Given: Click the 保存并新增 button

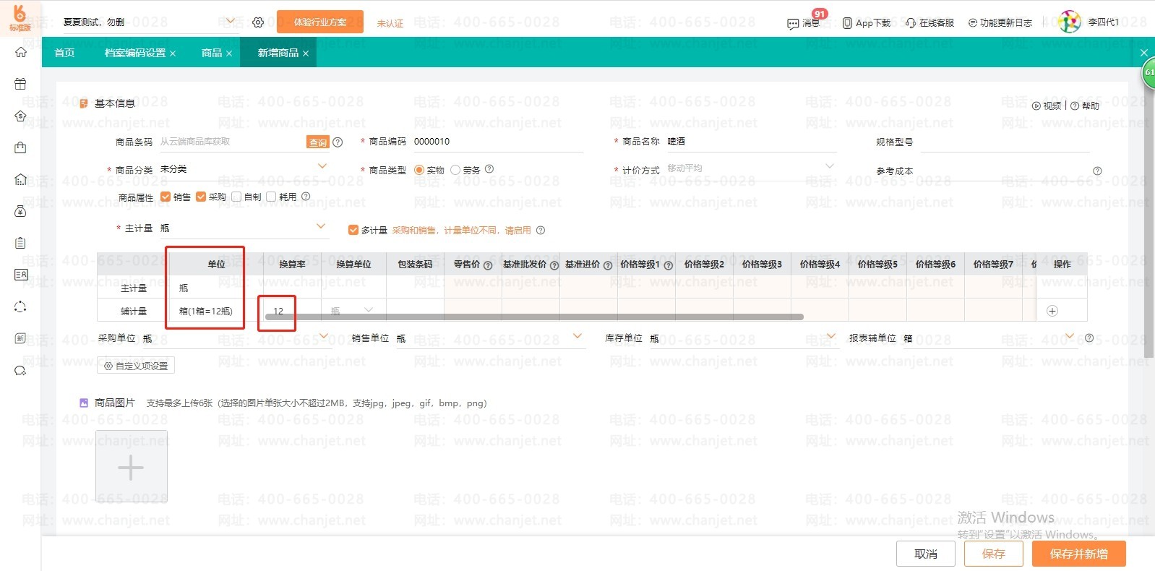Looking at the screenshot, I should click(x=1078, y=554).
